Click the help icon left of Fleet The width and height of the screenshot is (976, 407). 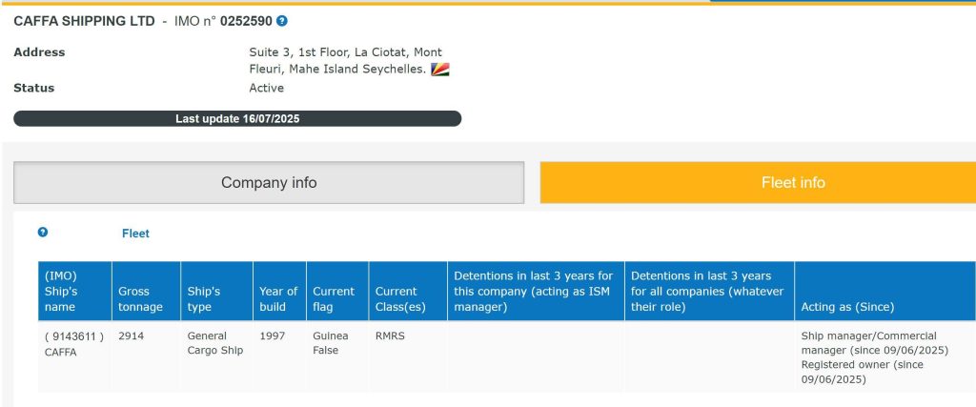[43, 233]
